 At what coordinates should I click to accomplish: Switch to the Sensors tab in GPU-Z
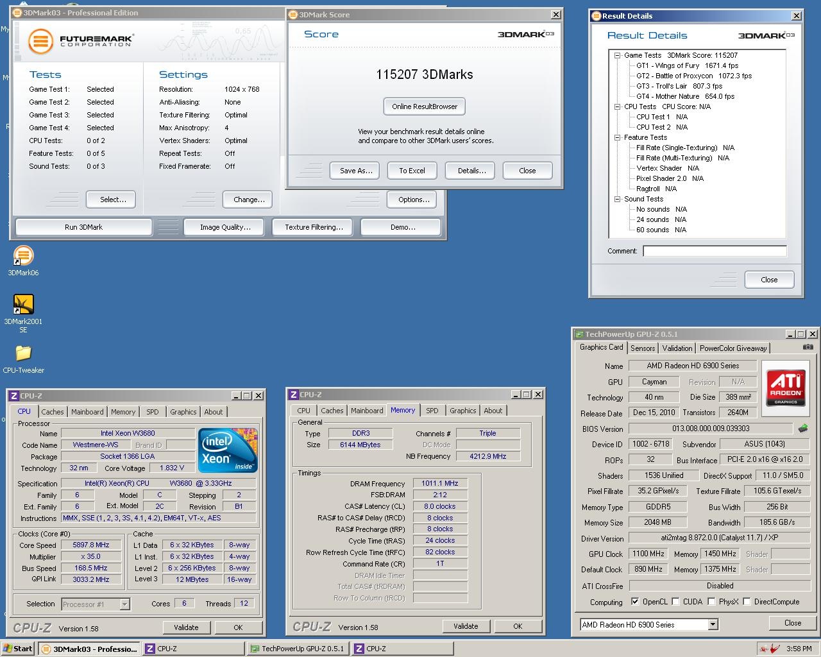pos(643,348)
